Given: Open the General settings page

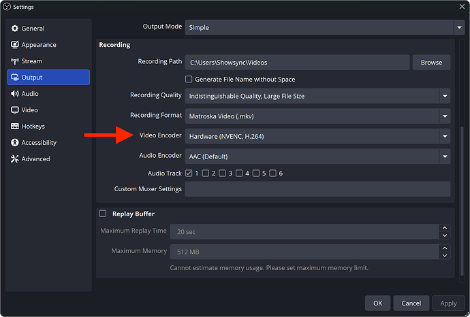Looking at the screenshot, I should [48, 29].
